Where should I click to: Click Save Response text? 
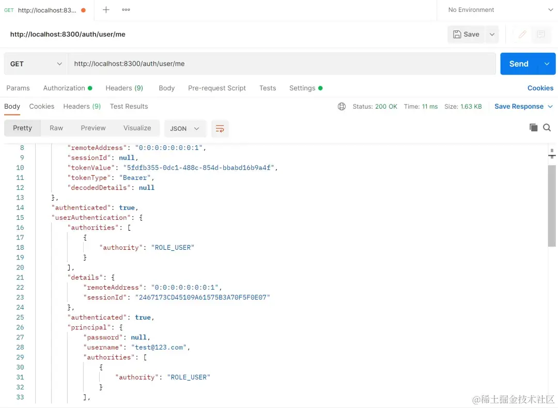pos(519,107)
